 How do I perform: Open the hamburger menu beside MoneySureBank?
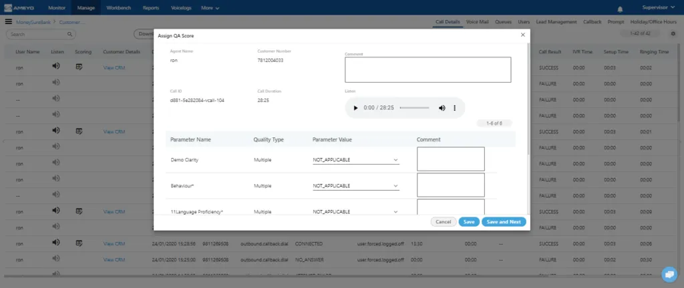pos(9,22)
